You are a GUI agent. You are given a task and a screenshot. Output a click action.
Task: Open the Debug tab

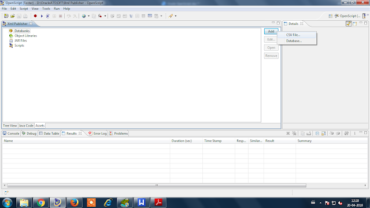pyautogui.click(x=29, y=133)
